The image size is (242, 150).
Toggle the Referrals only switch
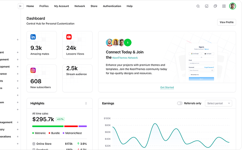pos(180,103)
